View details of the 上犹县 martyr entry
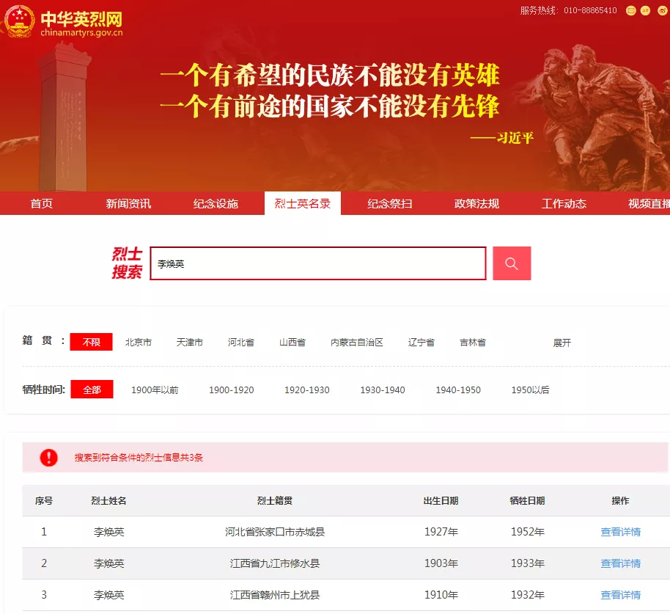Screen dimensions: 670x614 (620, 595)
